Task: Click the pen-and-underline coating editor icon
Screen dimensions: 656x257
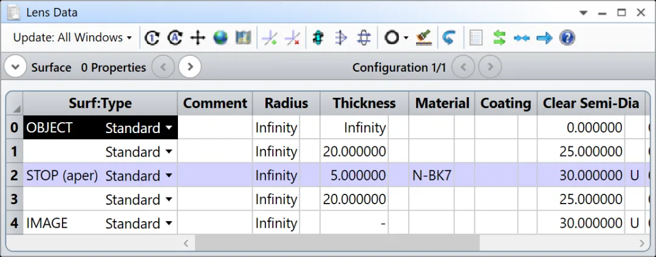Action: tap(423, 38)
